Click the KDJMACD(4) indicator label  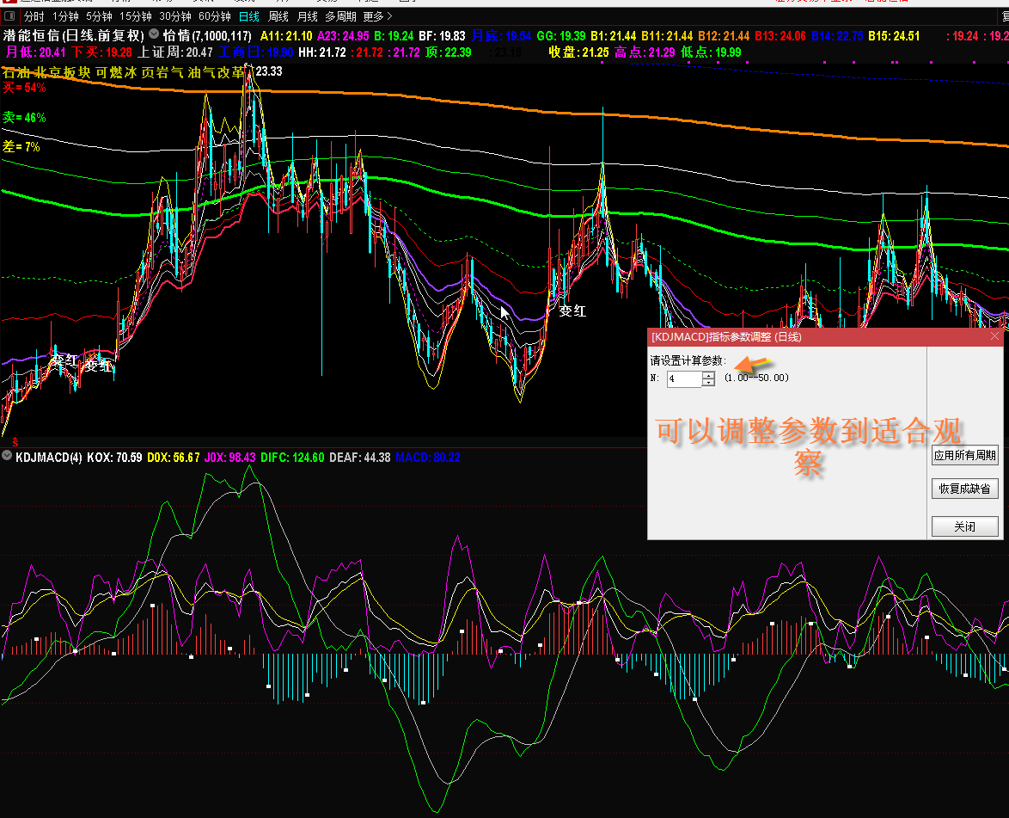point(49,458)
